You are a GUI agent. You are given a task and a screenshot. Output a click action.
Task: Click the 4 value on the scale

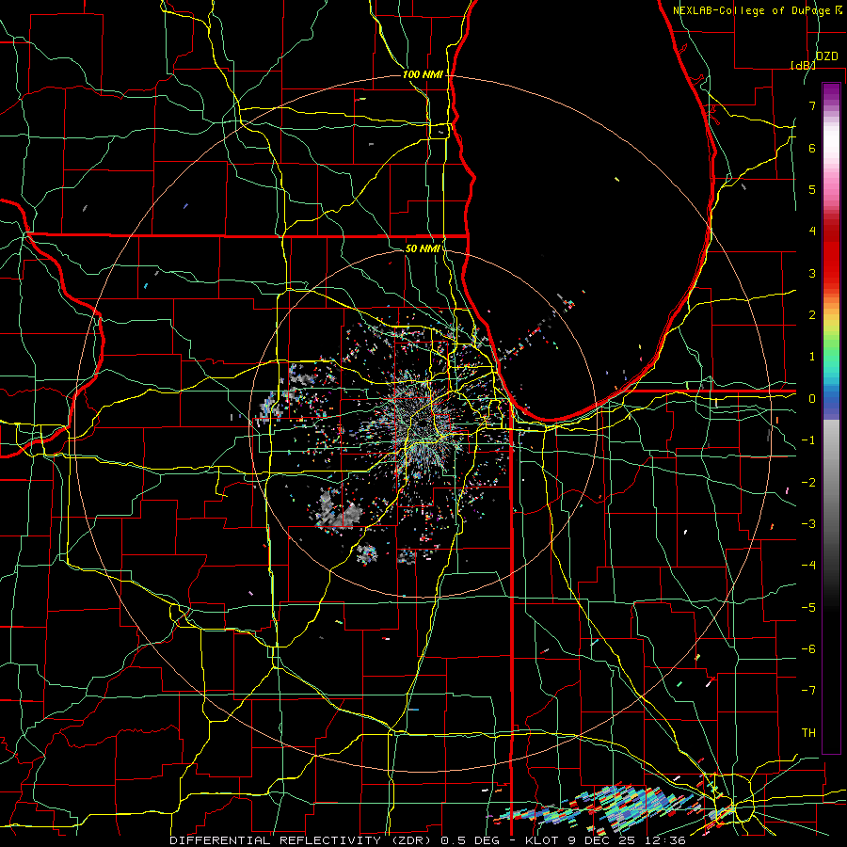[812, 232]
